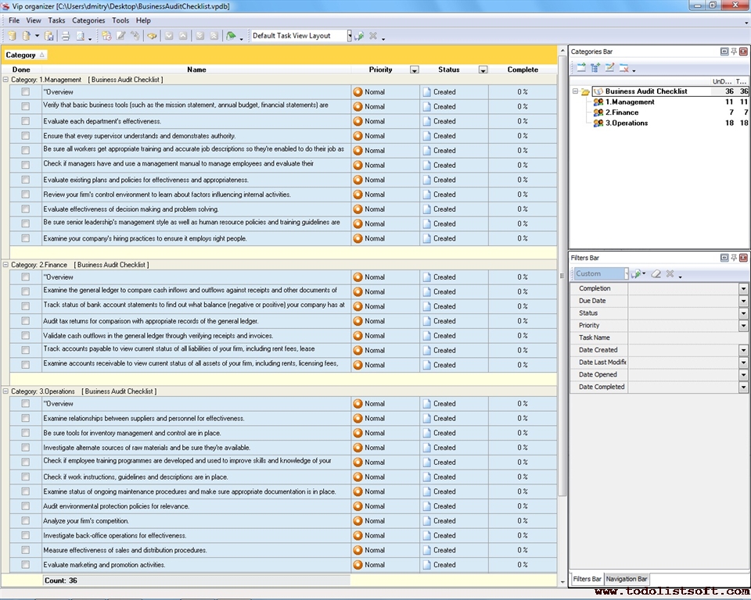Collapse the Category: 2.Finance group
Screen dimensions: 751x600
point(6,265)
